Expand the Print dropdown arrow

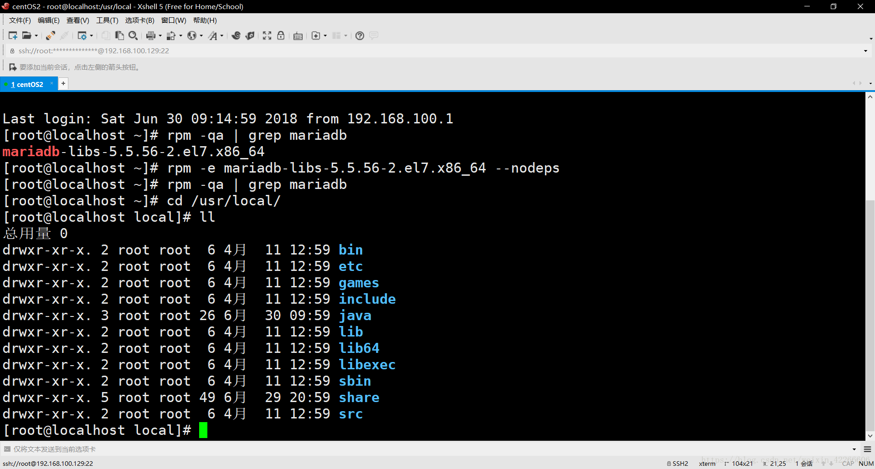point(160,36)
